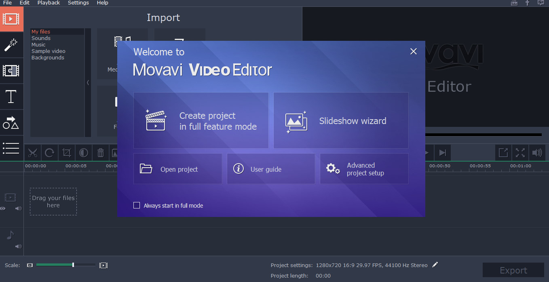Viewport: 549px width, 282px height.
Task: Open the Edit menu
Action: (25, 3)
